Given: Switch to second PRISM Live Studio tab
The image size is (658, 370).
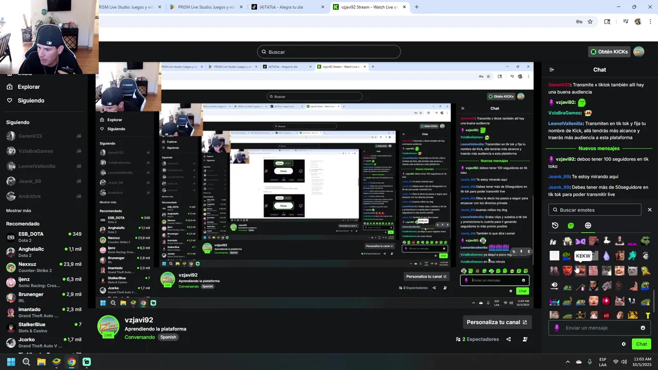Looking at the screenshot, I should pos(206,7).
